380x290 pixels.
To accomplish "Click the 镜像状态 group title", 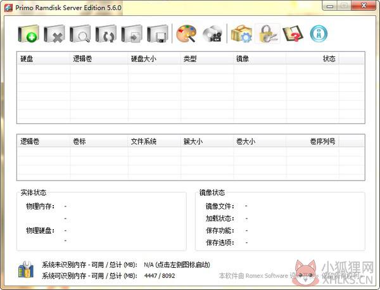I will tap(212, 192).
